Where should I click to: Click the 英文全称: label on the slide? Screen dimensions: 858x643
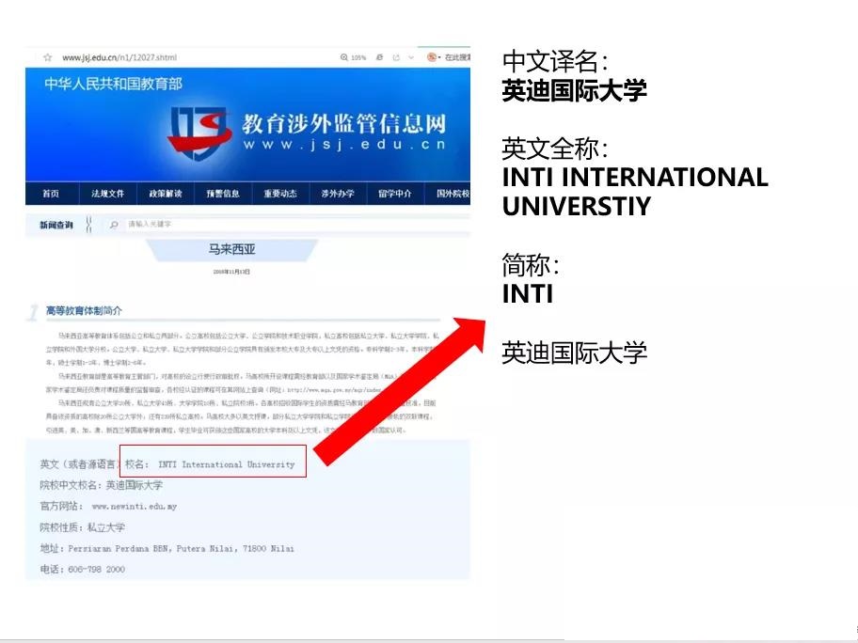pyautogui.click(x=555, y=149)
